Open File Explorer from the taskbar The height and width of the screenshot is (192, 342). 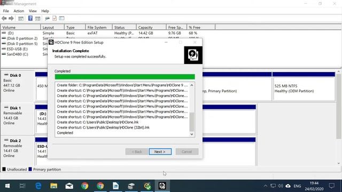[53, 186]
